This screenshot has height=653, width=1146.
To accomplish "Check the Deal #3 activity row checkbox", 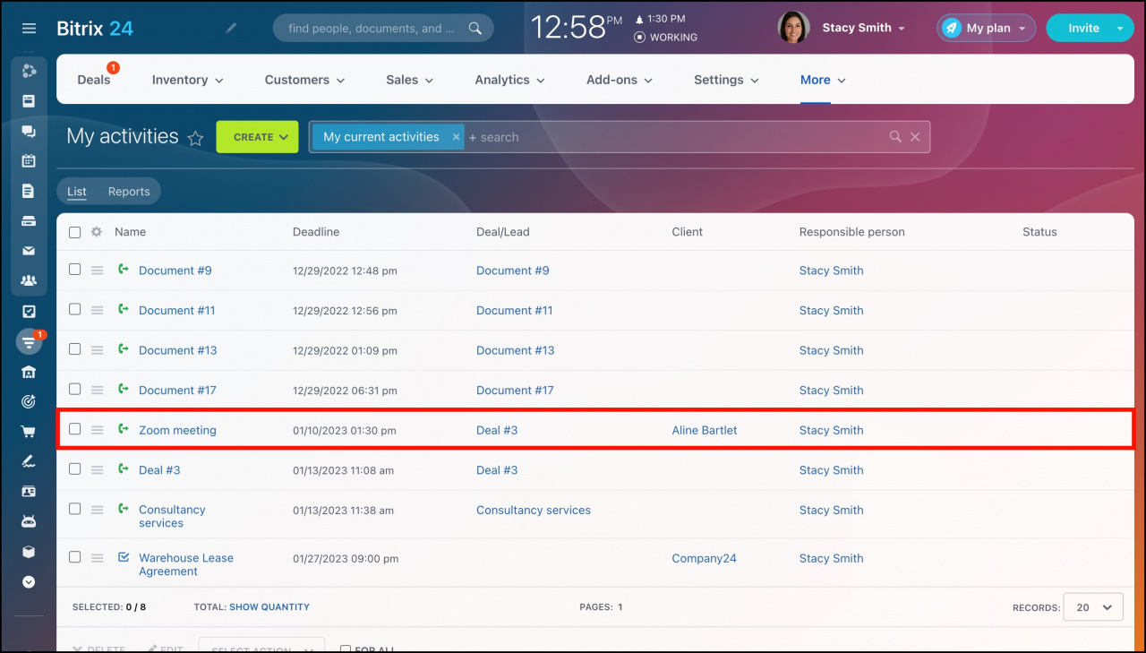I will click(75, 468).
